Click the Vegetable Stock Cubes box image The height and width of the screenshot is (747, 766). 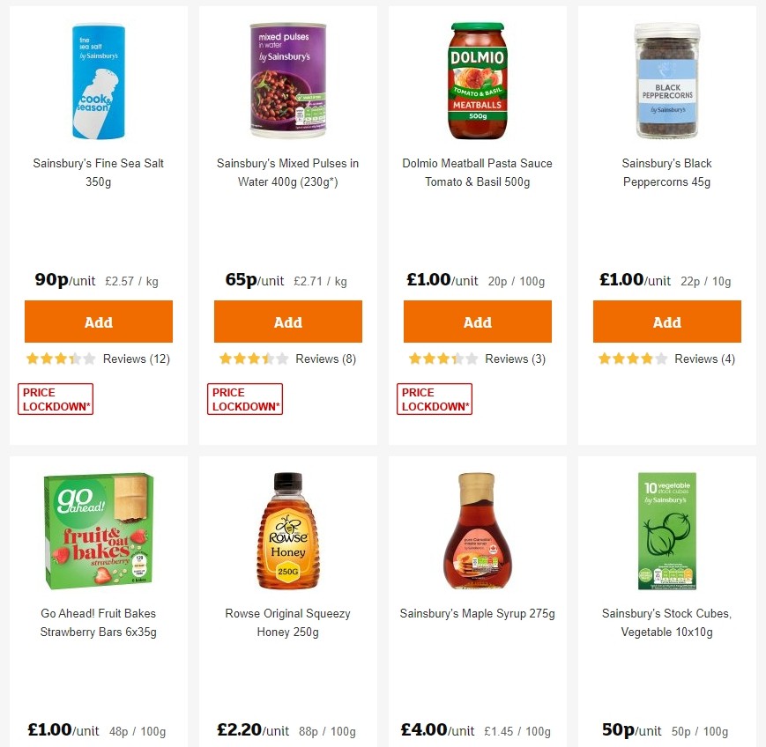point(666,529)
